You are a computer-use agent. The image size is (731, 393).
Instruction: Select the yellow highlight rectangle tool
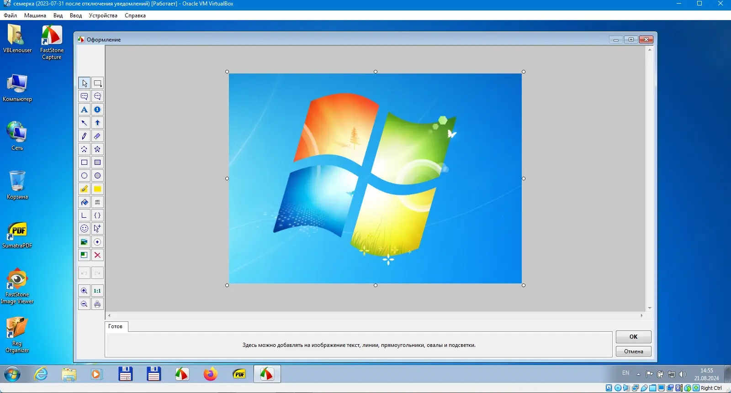(x=97, y=189)
